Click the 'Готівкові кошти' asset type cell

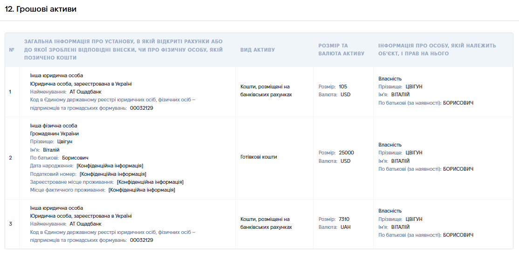pyautogui.click(x=259, y=157)
